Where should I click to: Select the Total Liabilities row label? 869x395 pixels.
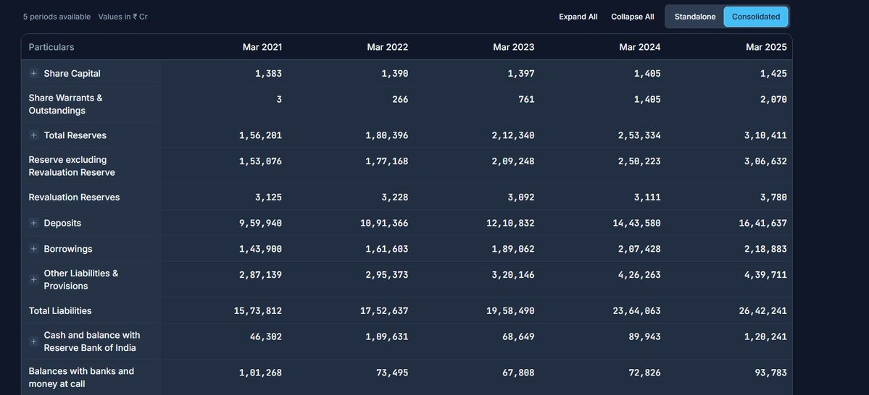60,311
